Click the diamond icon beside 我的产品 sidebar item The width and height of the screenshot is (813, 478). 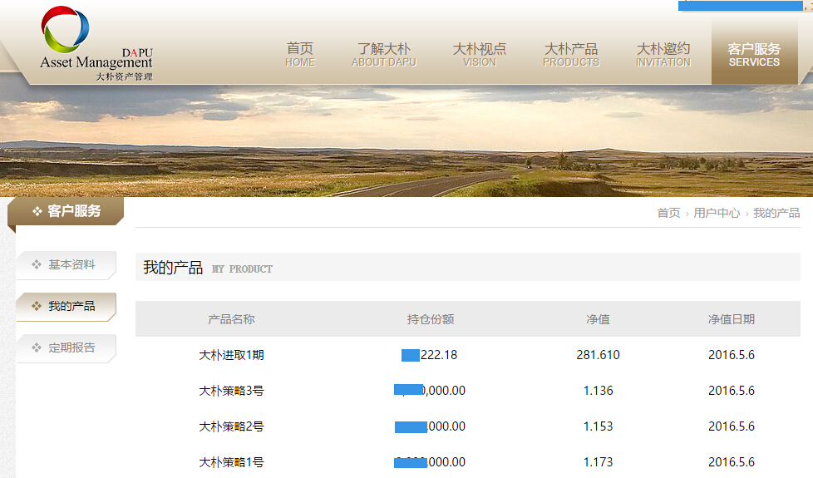click(37, 306)
